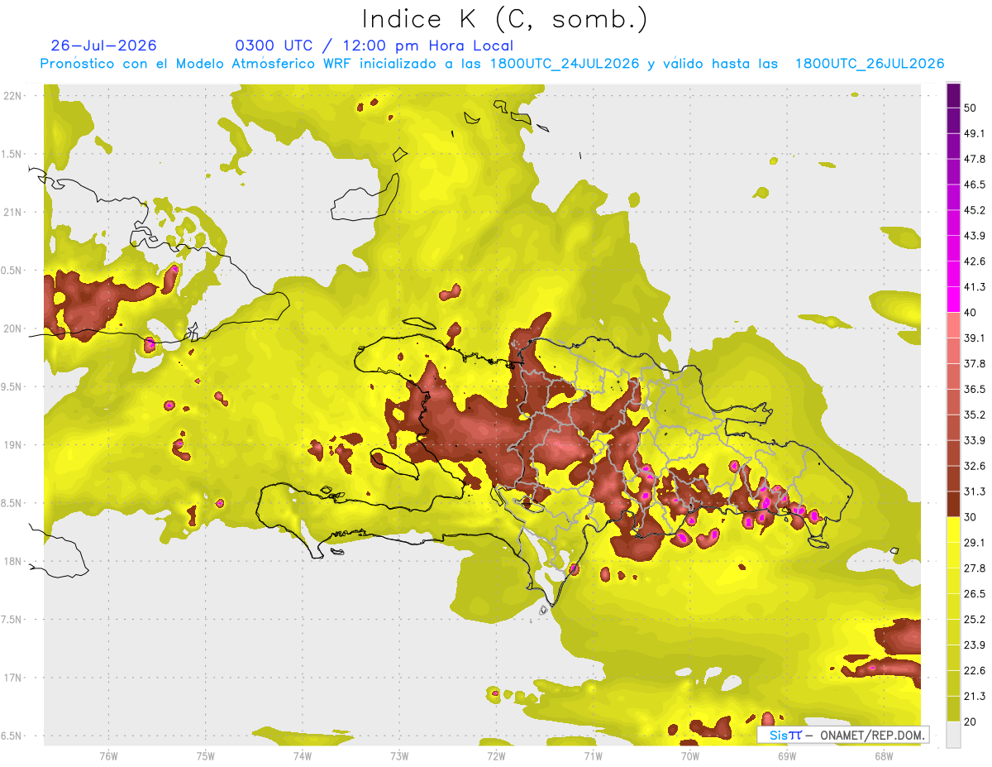Click the "19N" latitude label
Image resolution: width=992 pixels, height=767 pixels.
[12, 445]
